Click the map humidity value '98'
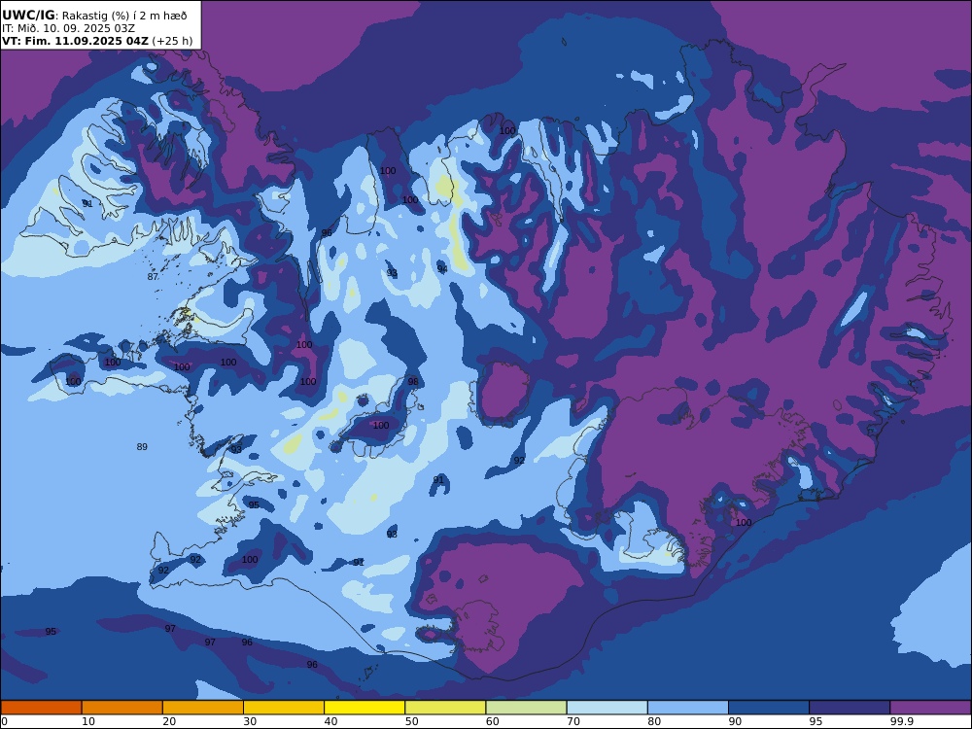The height and width of the screenshot is (729, 972). point(413,381)
